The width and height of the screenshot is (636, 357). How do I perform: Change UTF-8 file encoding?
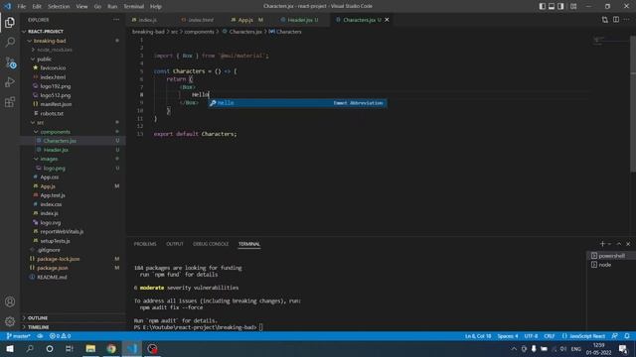click(x=531, y=336)
